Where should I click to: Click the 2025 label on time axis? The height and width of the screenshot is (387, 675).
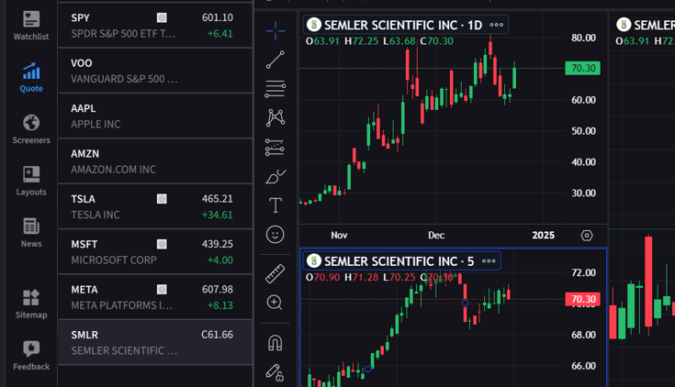tap(544, 235)
